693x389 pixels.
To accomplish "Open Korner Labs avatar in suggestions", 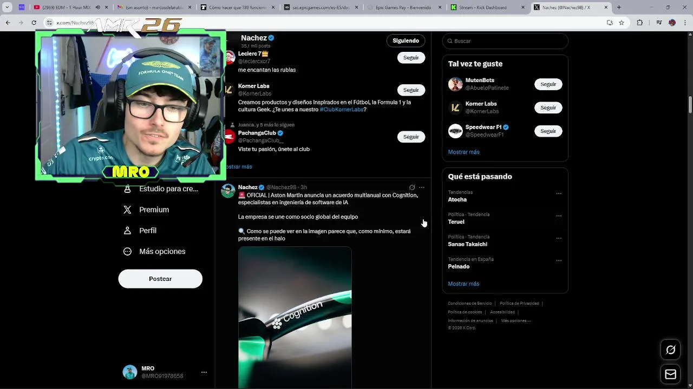I will (455, 108).
